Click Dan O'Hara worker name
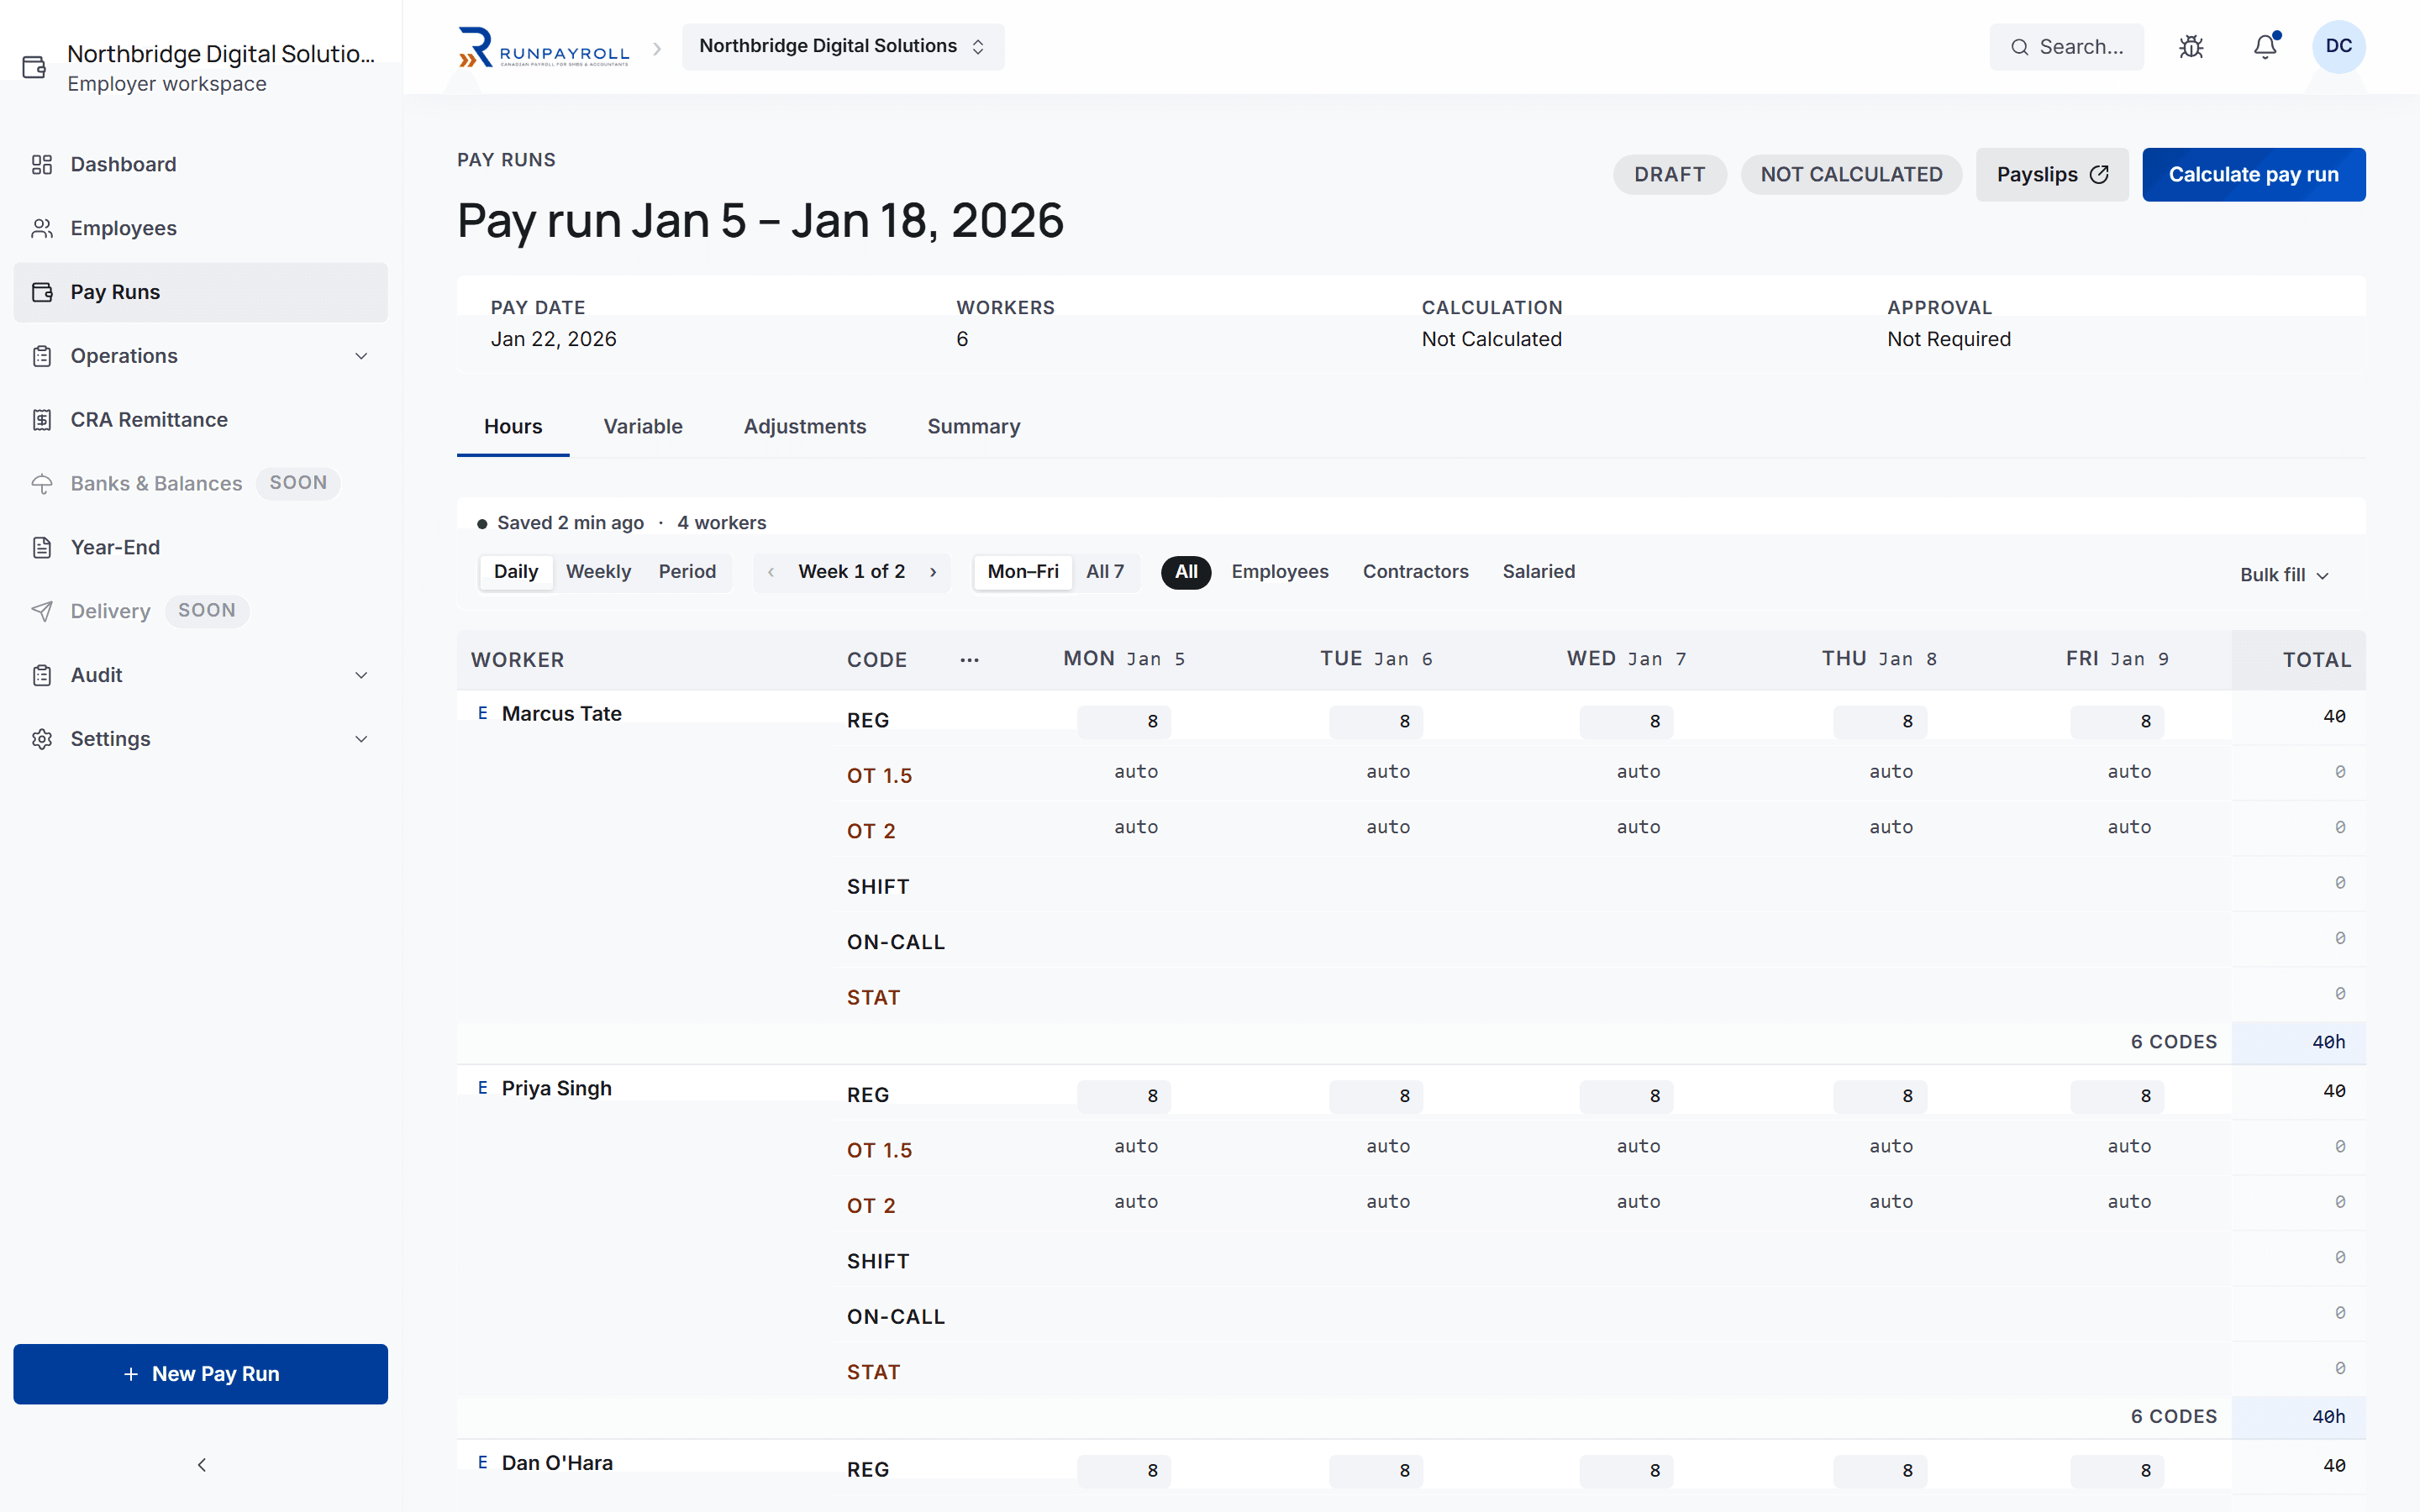Screen dimensions: 2420x1512 [x=557, y=1463]
